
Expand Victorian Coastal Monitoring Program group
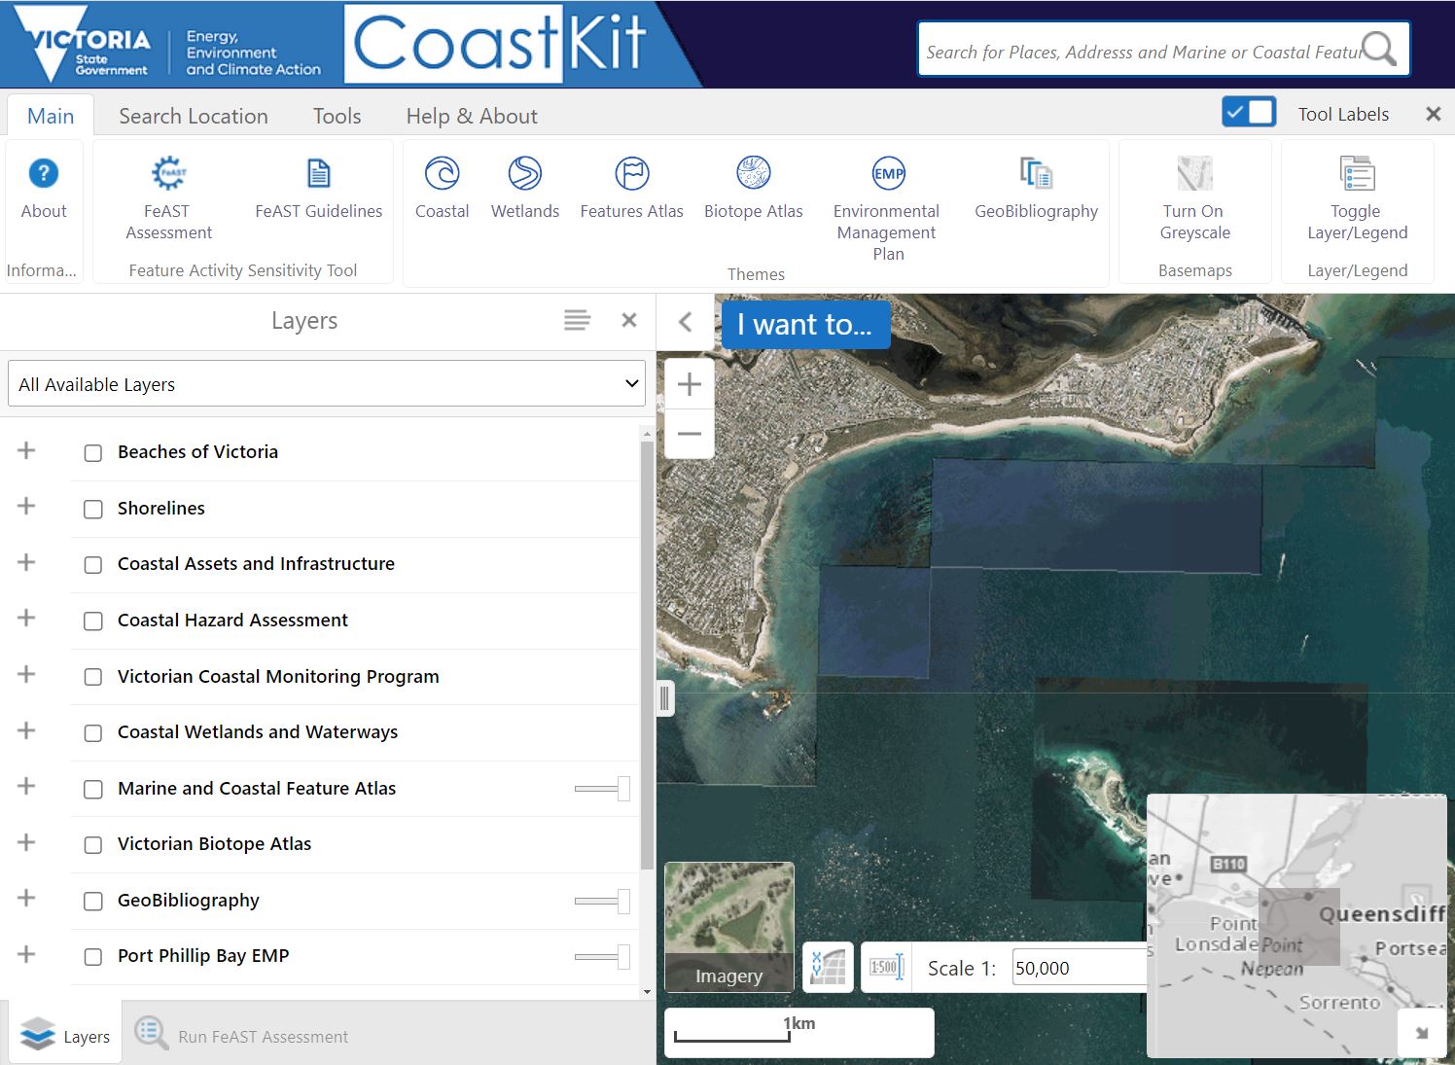click(26, 674)
